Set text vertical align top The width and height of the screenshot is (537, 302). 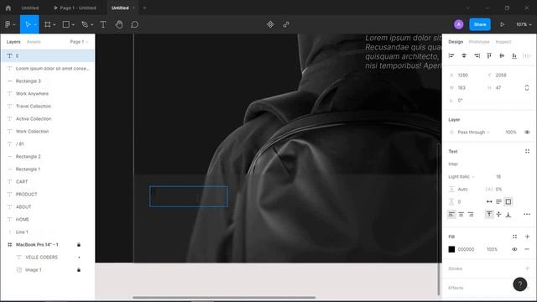coord(489,215)
